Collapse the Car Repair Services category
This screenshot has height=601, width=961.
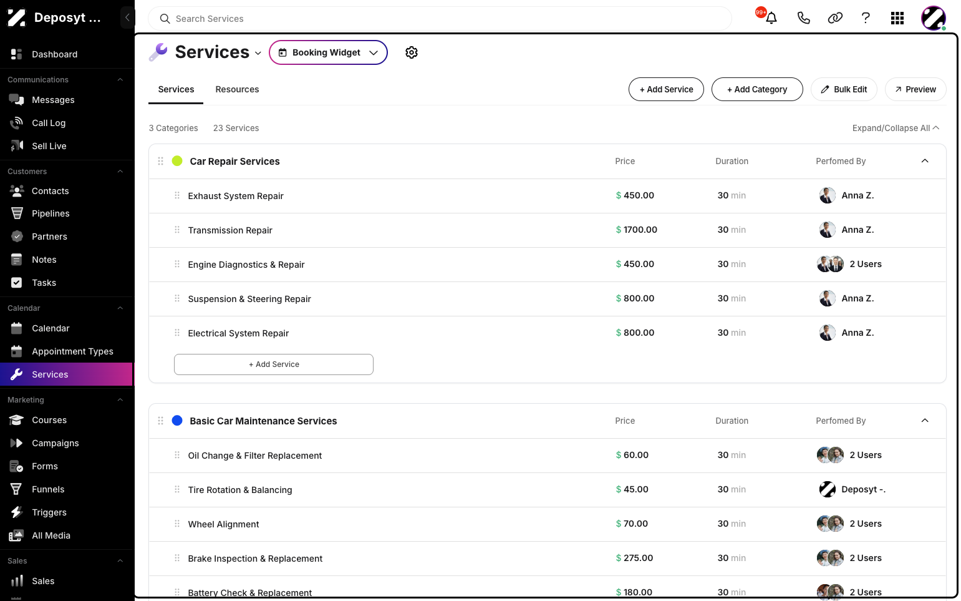[925, 161]
